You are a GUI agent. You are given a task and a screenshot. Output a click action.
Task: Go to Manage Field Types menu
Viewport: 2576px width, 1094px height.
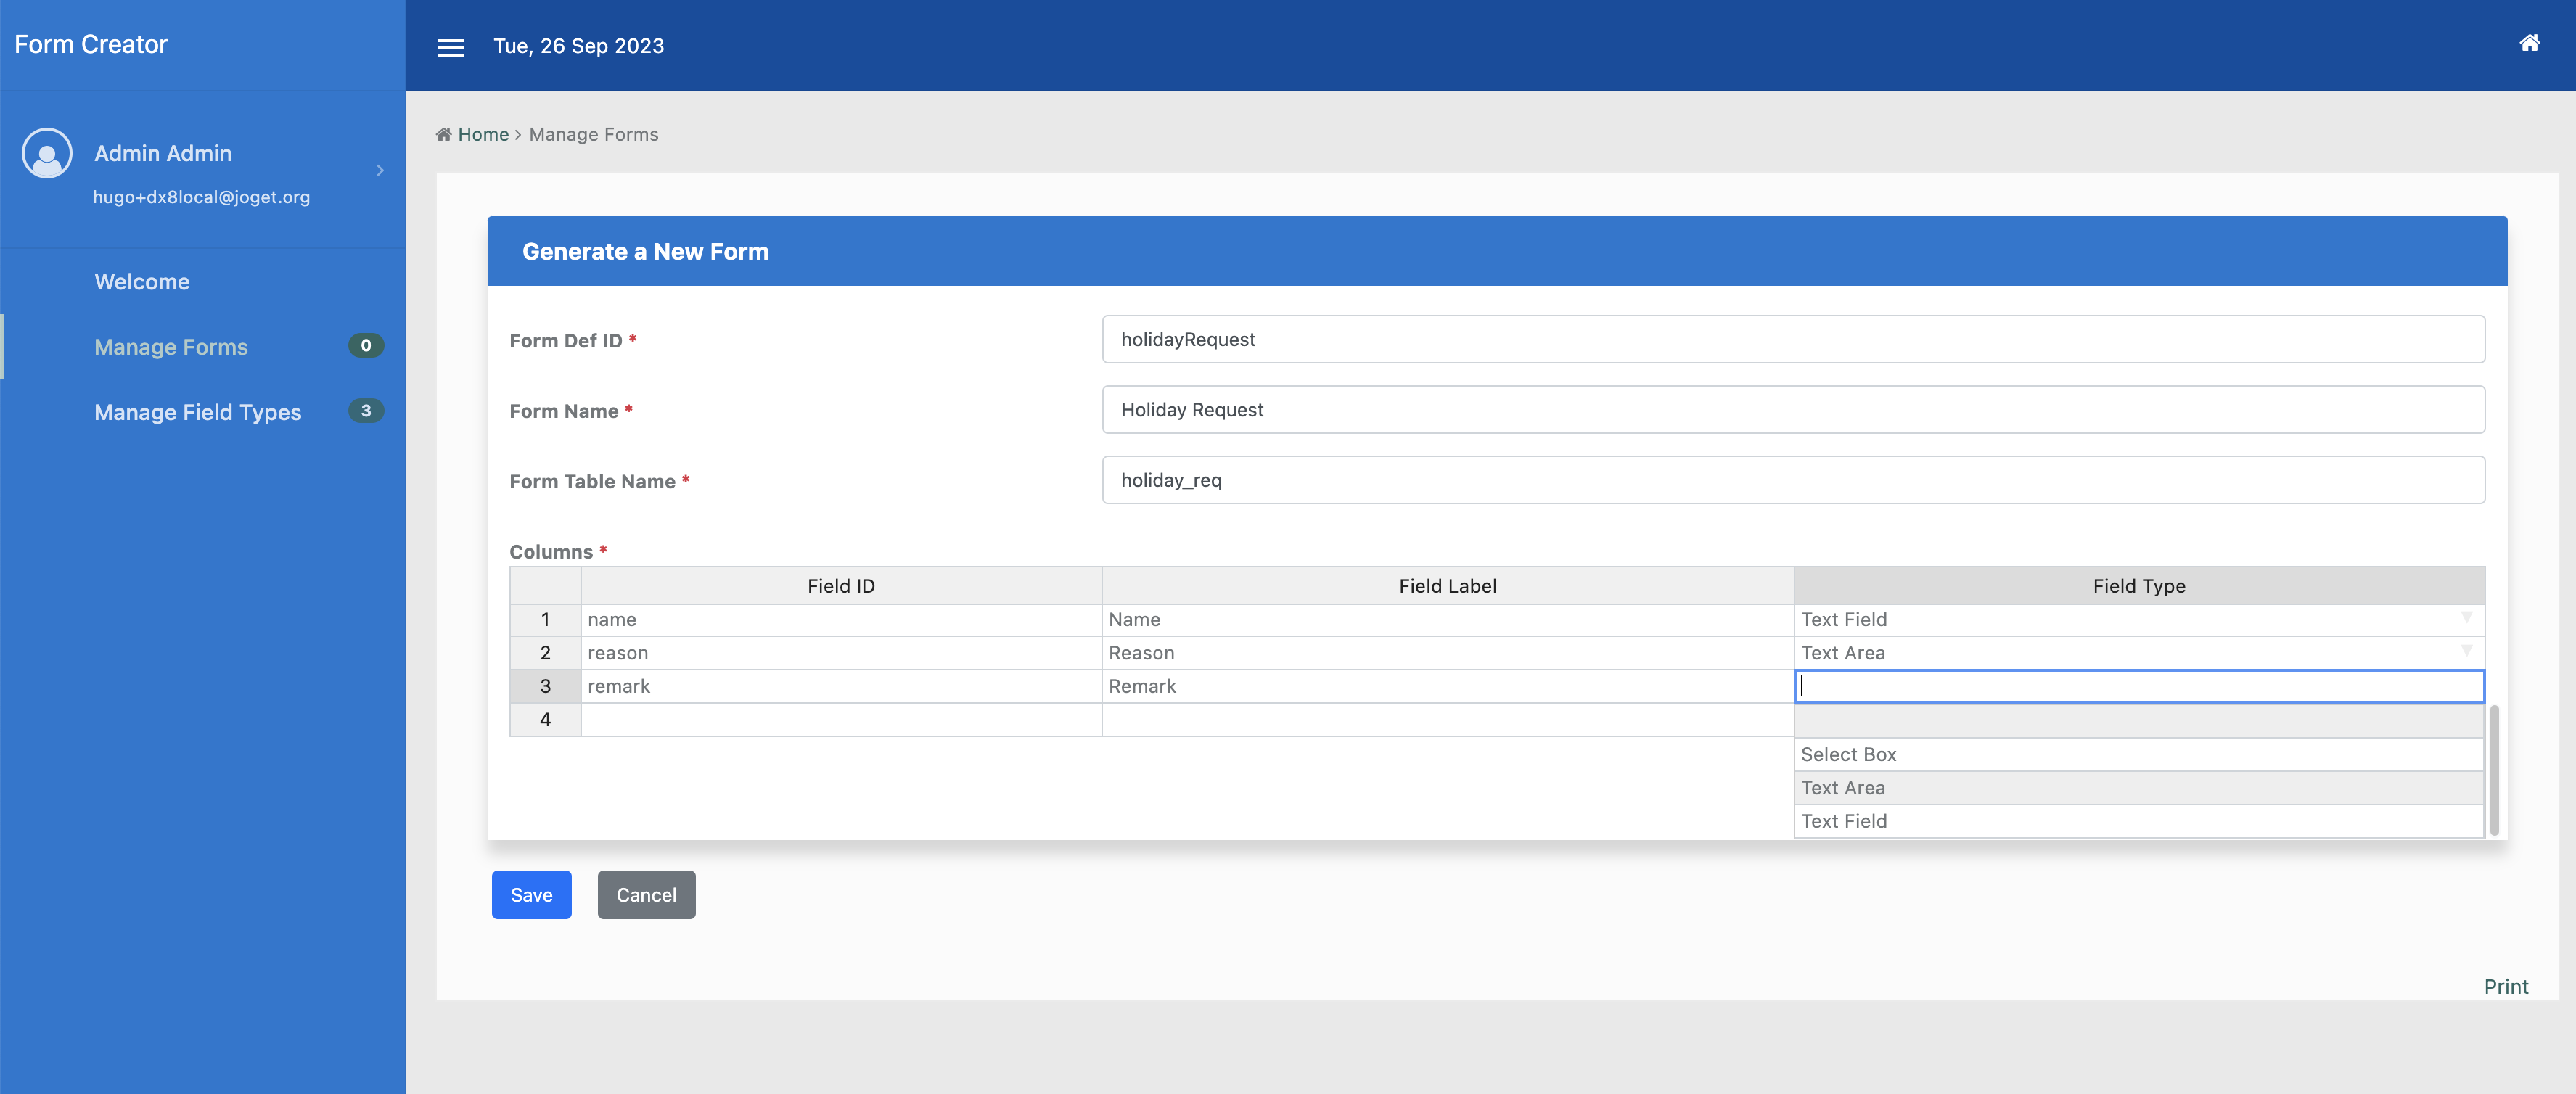(x=197, y=412)
